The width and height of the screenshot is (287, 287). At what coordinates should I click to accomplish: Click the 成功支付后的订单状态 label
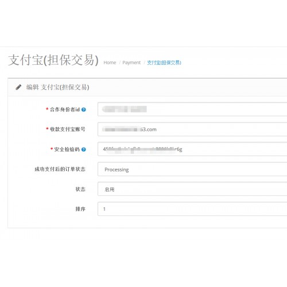coord(60,169)
